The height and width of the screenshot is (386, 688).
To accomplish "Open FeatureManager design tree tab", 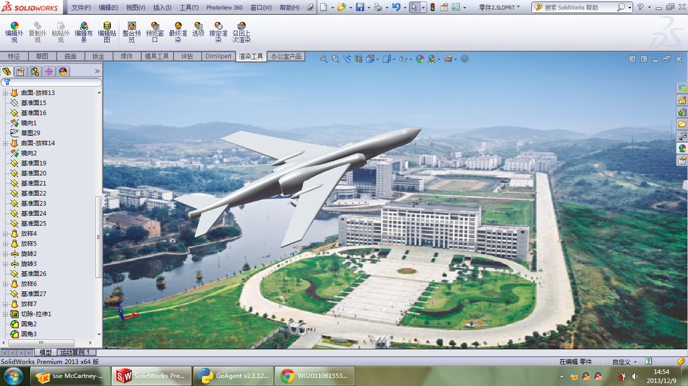I will (7, 71).
